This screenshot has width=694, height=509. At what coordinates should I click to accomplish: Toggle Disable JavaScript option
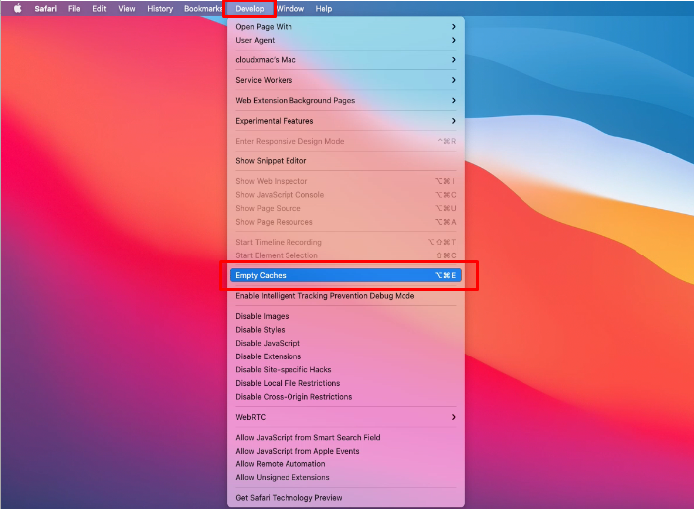click(346, 344)
